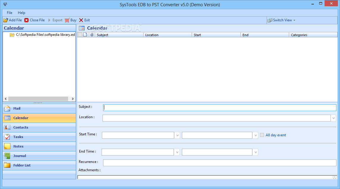Click the Tasks checkmark icon in sidebar
This screenshot has width=340, height=189.
[x=7, y=137]
